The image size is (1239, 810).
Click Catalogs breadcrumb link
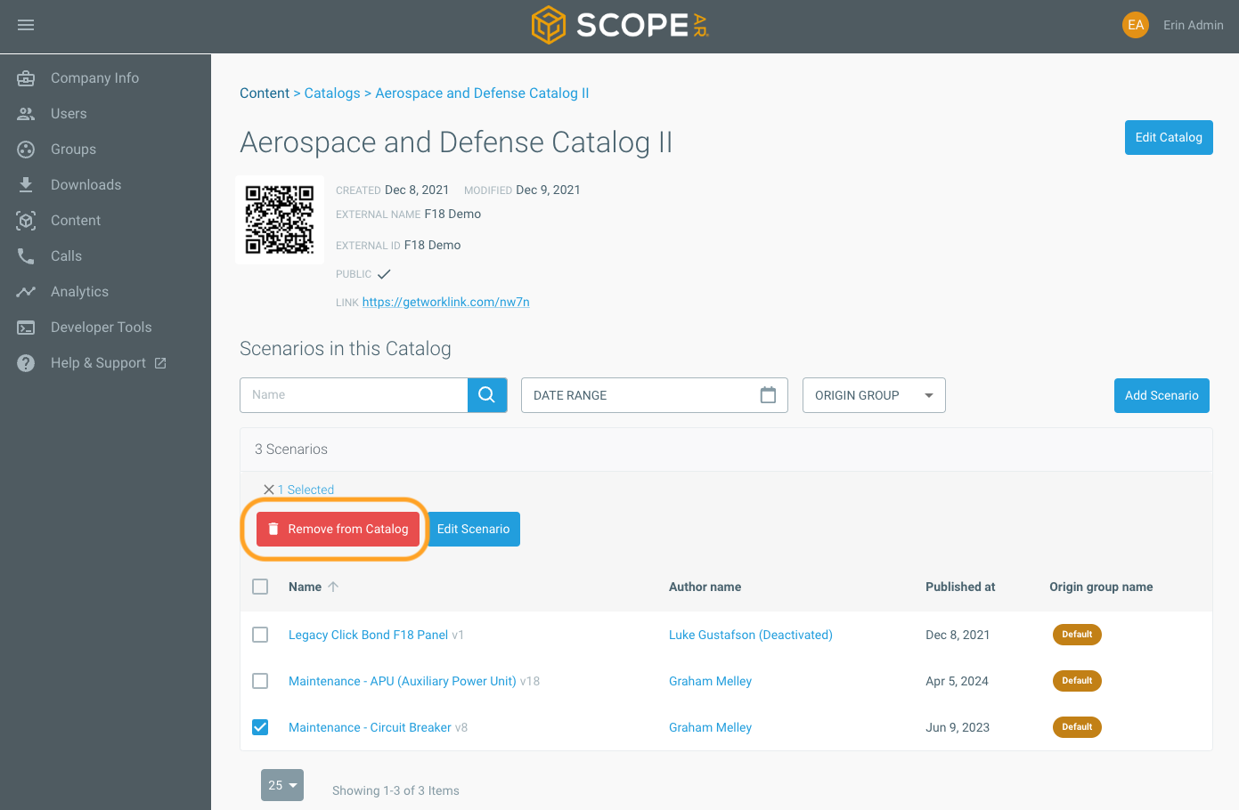click(332, 93)
